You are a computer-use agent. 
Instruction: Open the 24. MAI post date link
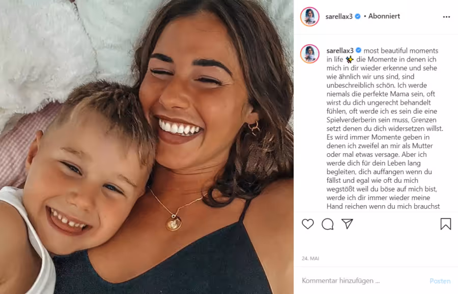(x=310, y=258)
